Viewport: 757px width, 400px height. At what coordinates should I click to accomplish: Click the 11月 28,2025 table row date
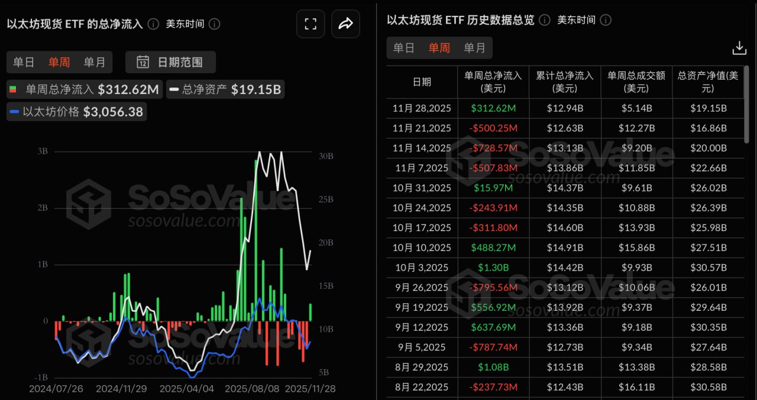422,108
